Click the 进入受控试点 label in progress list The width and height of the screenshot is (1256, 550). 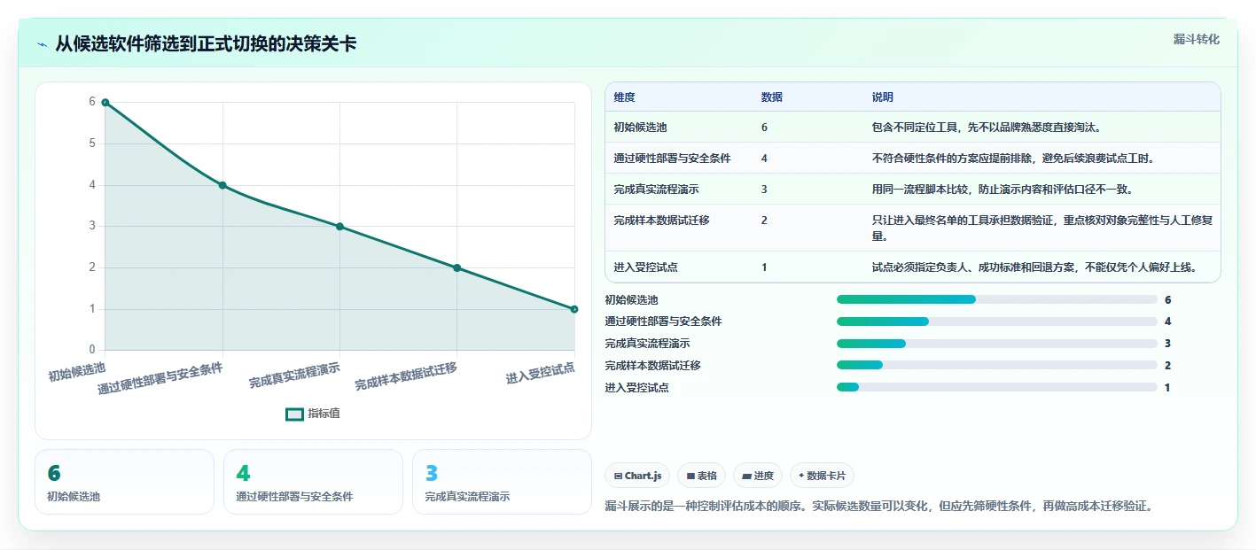636,388
